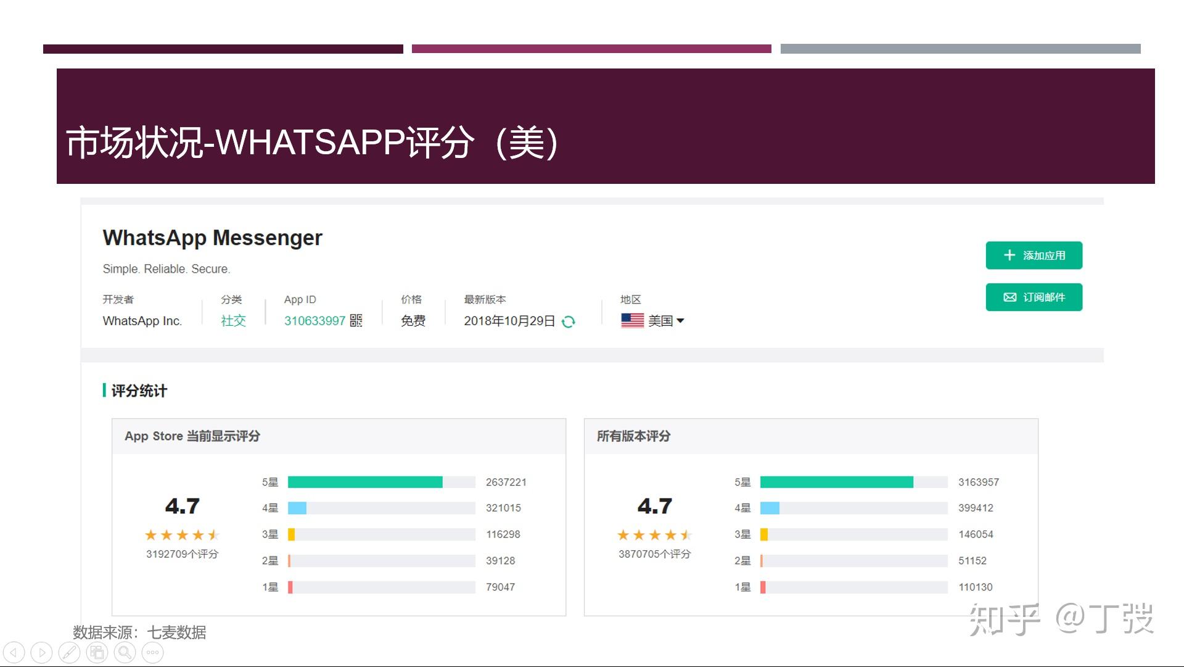Click 3星 bar in App Store current rating

coord(381,534)
